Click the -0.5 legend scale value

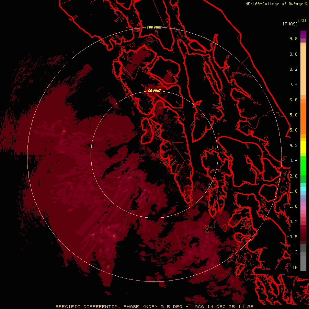coord(292,237)
